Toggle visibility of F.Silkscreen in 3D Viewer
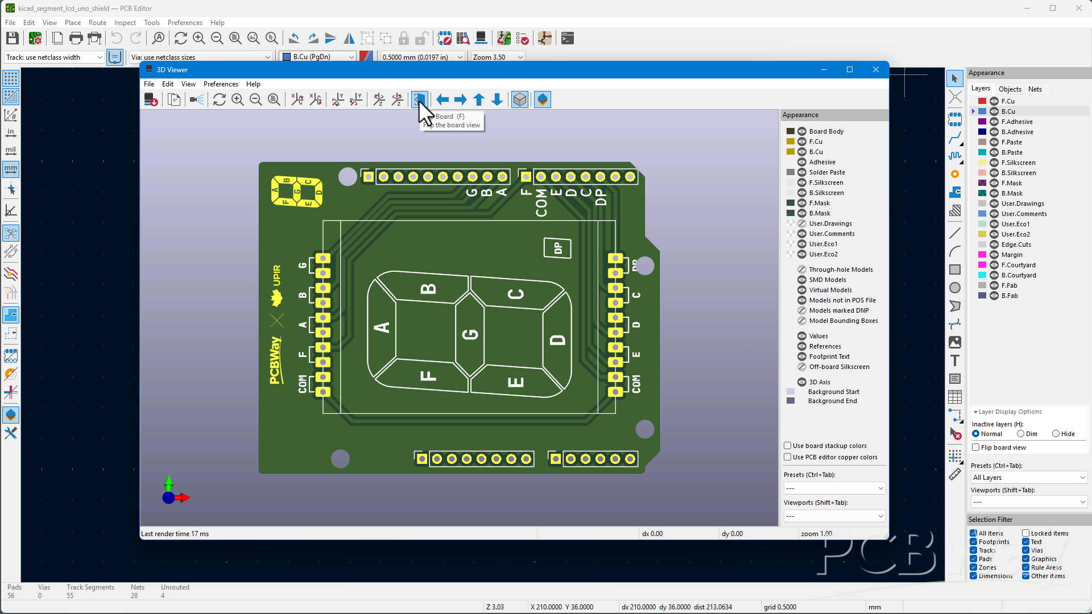This screenshot has height=614, width=1092. [x=802, y=182]
